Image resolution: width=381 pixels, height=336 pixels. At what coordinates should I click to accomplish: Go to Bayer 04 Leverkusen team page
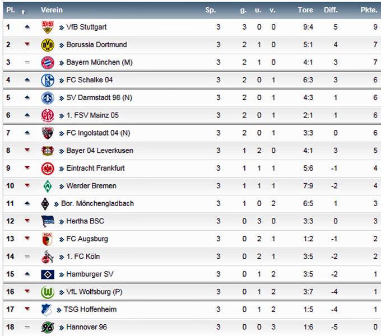click(x=100, y=151)
